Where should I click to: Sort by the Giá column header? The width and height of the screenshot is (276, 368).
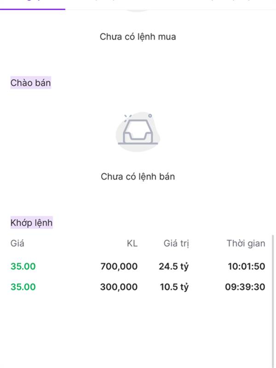pyautogui.click(x=17, y=243)
